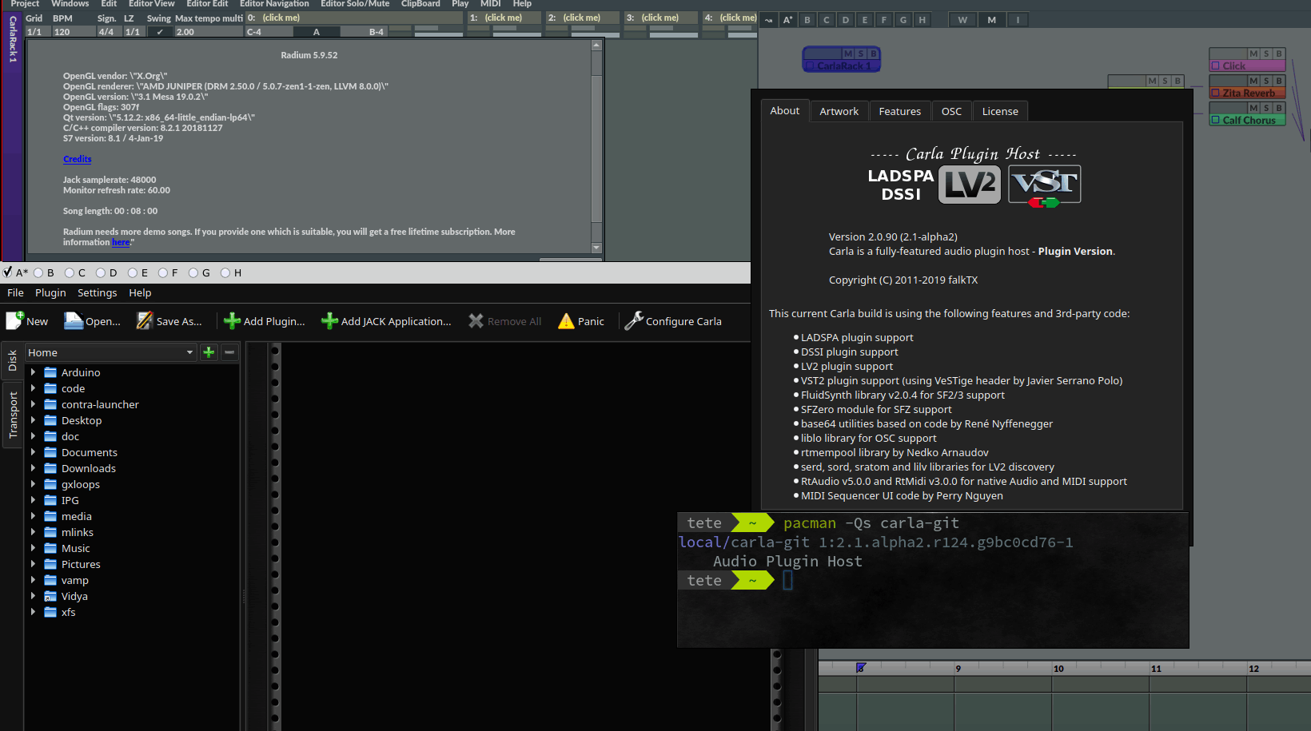Select radio option C in the lower A–H row
The height and width of the screenshot is (731, 1311).
point(70,272)
